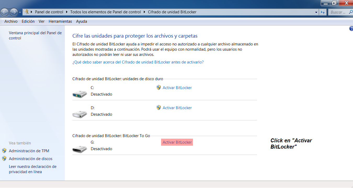Click the Back navigation arrow button

tap(5, 12)
